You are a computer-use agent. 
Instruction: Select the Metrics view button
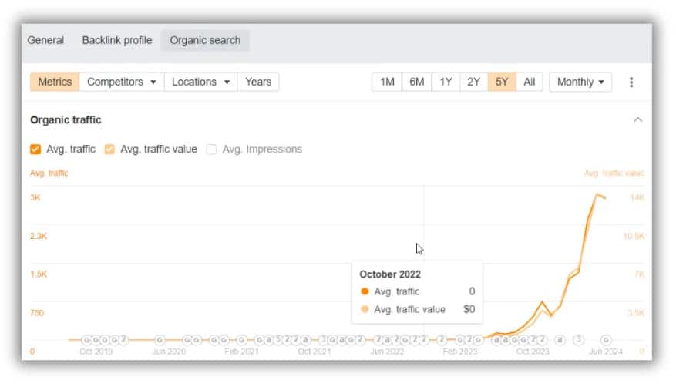pyautogui.click(x=55, y=82)
